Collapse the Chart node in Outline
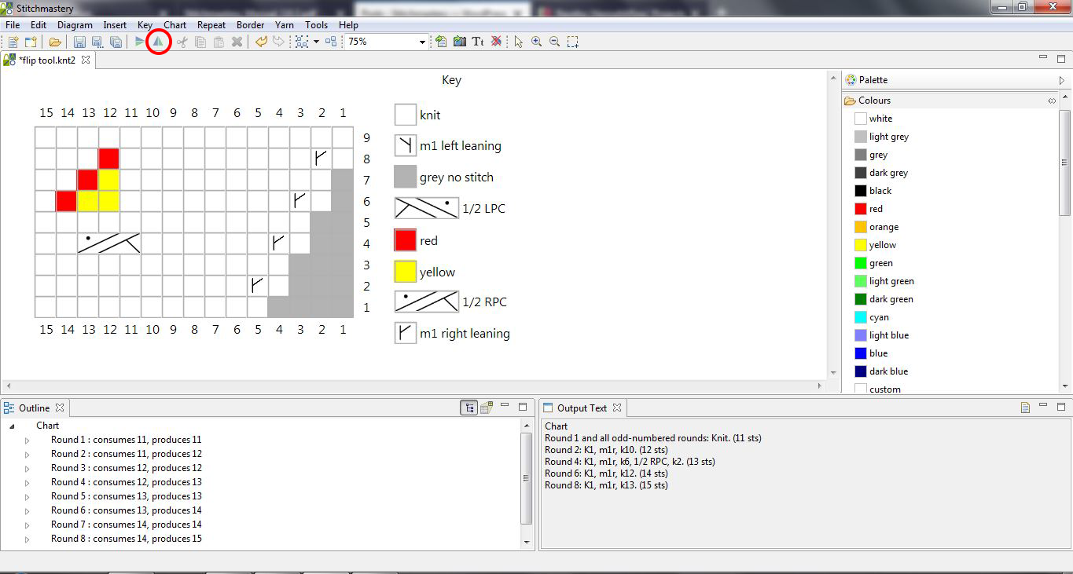This screenshot has height=574, width=1073. coord(12,426)
